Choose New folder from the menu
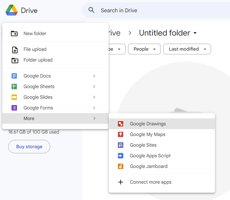This screenshot has height=200, width=230. (x=55, y=33)
